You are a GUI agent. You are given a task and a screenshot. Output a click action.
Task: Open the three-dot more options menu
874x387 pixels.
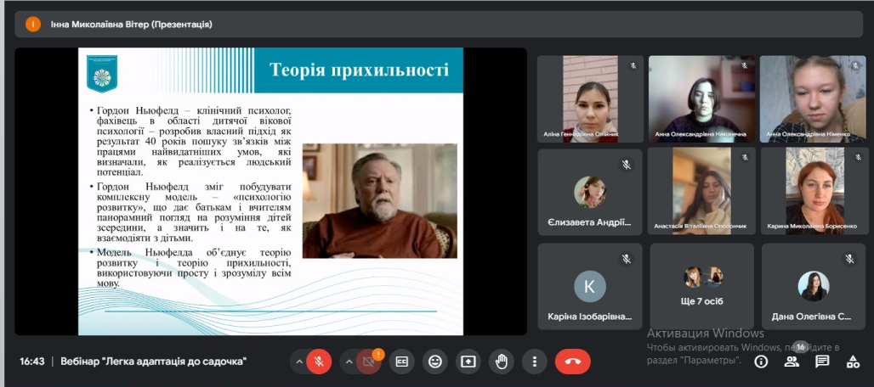[534, 362]
